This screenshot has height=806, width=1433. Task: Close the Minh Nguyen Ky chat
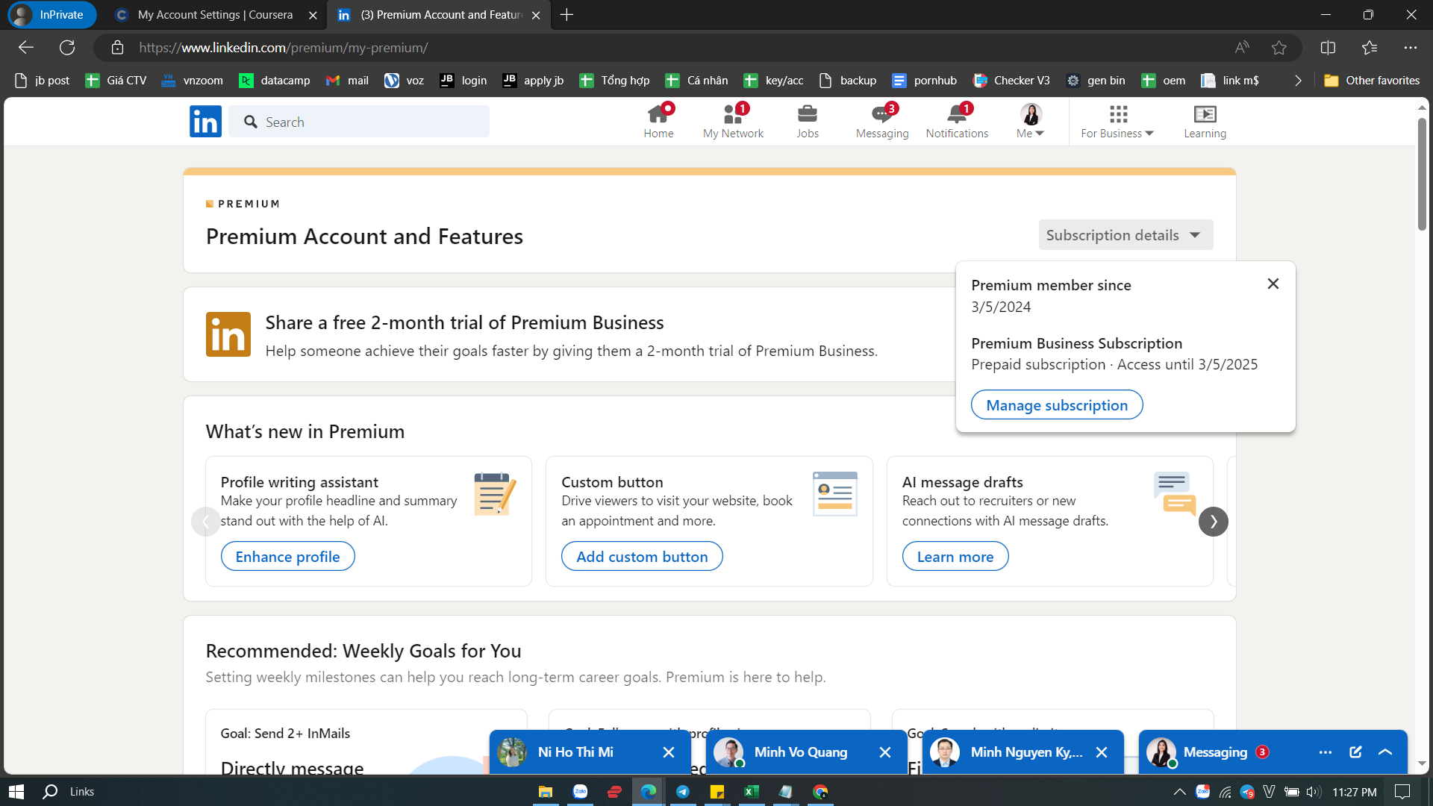(1102, 752)
